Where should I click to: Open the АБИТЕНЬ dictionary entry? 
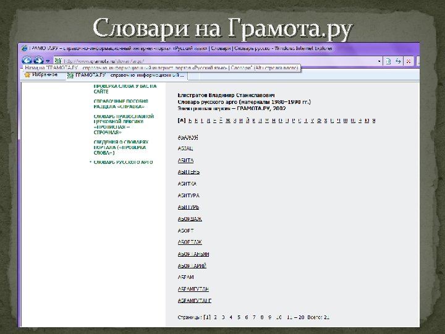(x=189, y=172)
